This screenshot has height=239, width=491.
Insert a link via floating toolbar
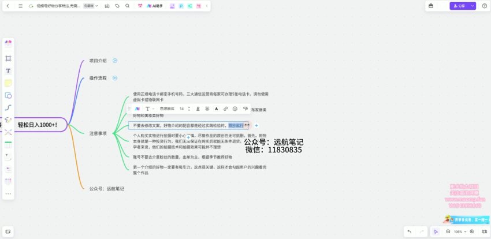tap(226, 109)
